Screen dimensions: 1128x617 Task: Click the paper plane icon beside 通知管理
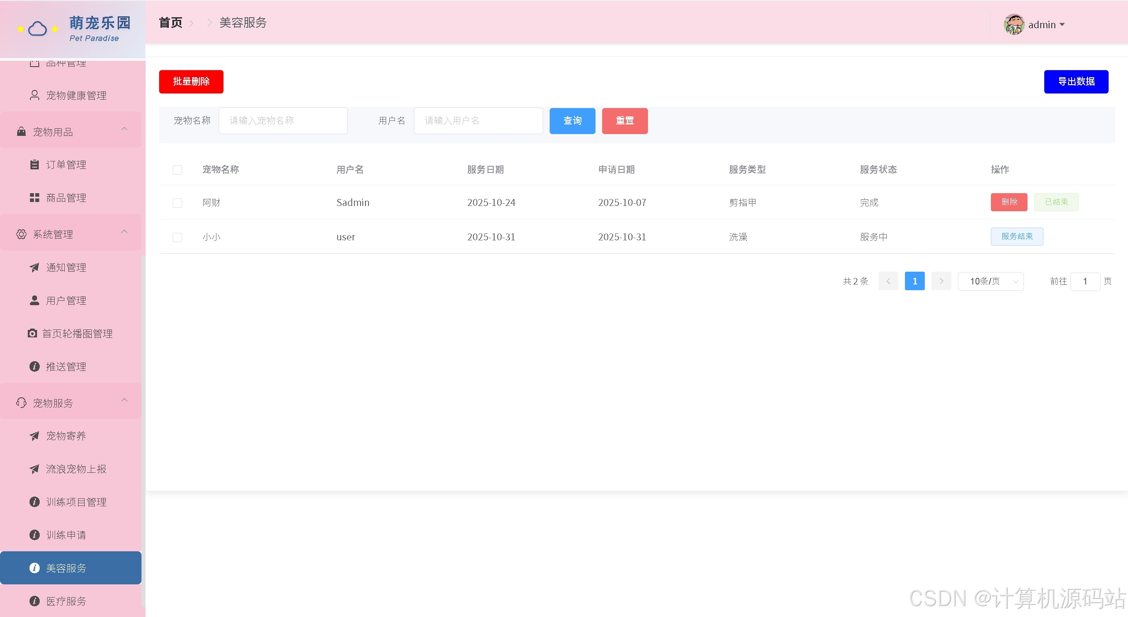click(x=34, y=267)
